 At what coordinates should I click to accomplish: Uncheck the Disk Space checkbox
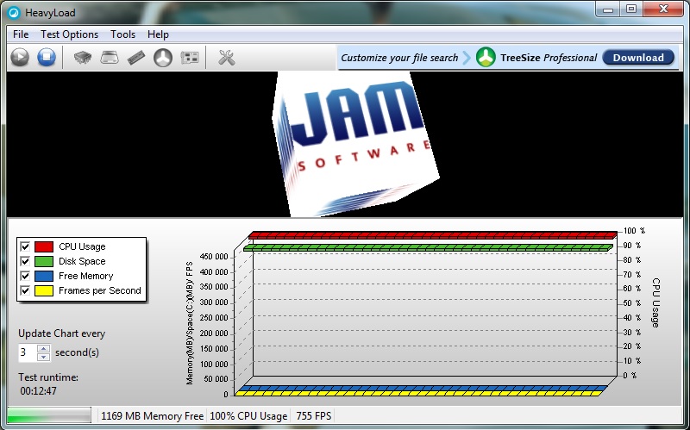(25, 261)
